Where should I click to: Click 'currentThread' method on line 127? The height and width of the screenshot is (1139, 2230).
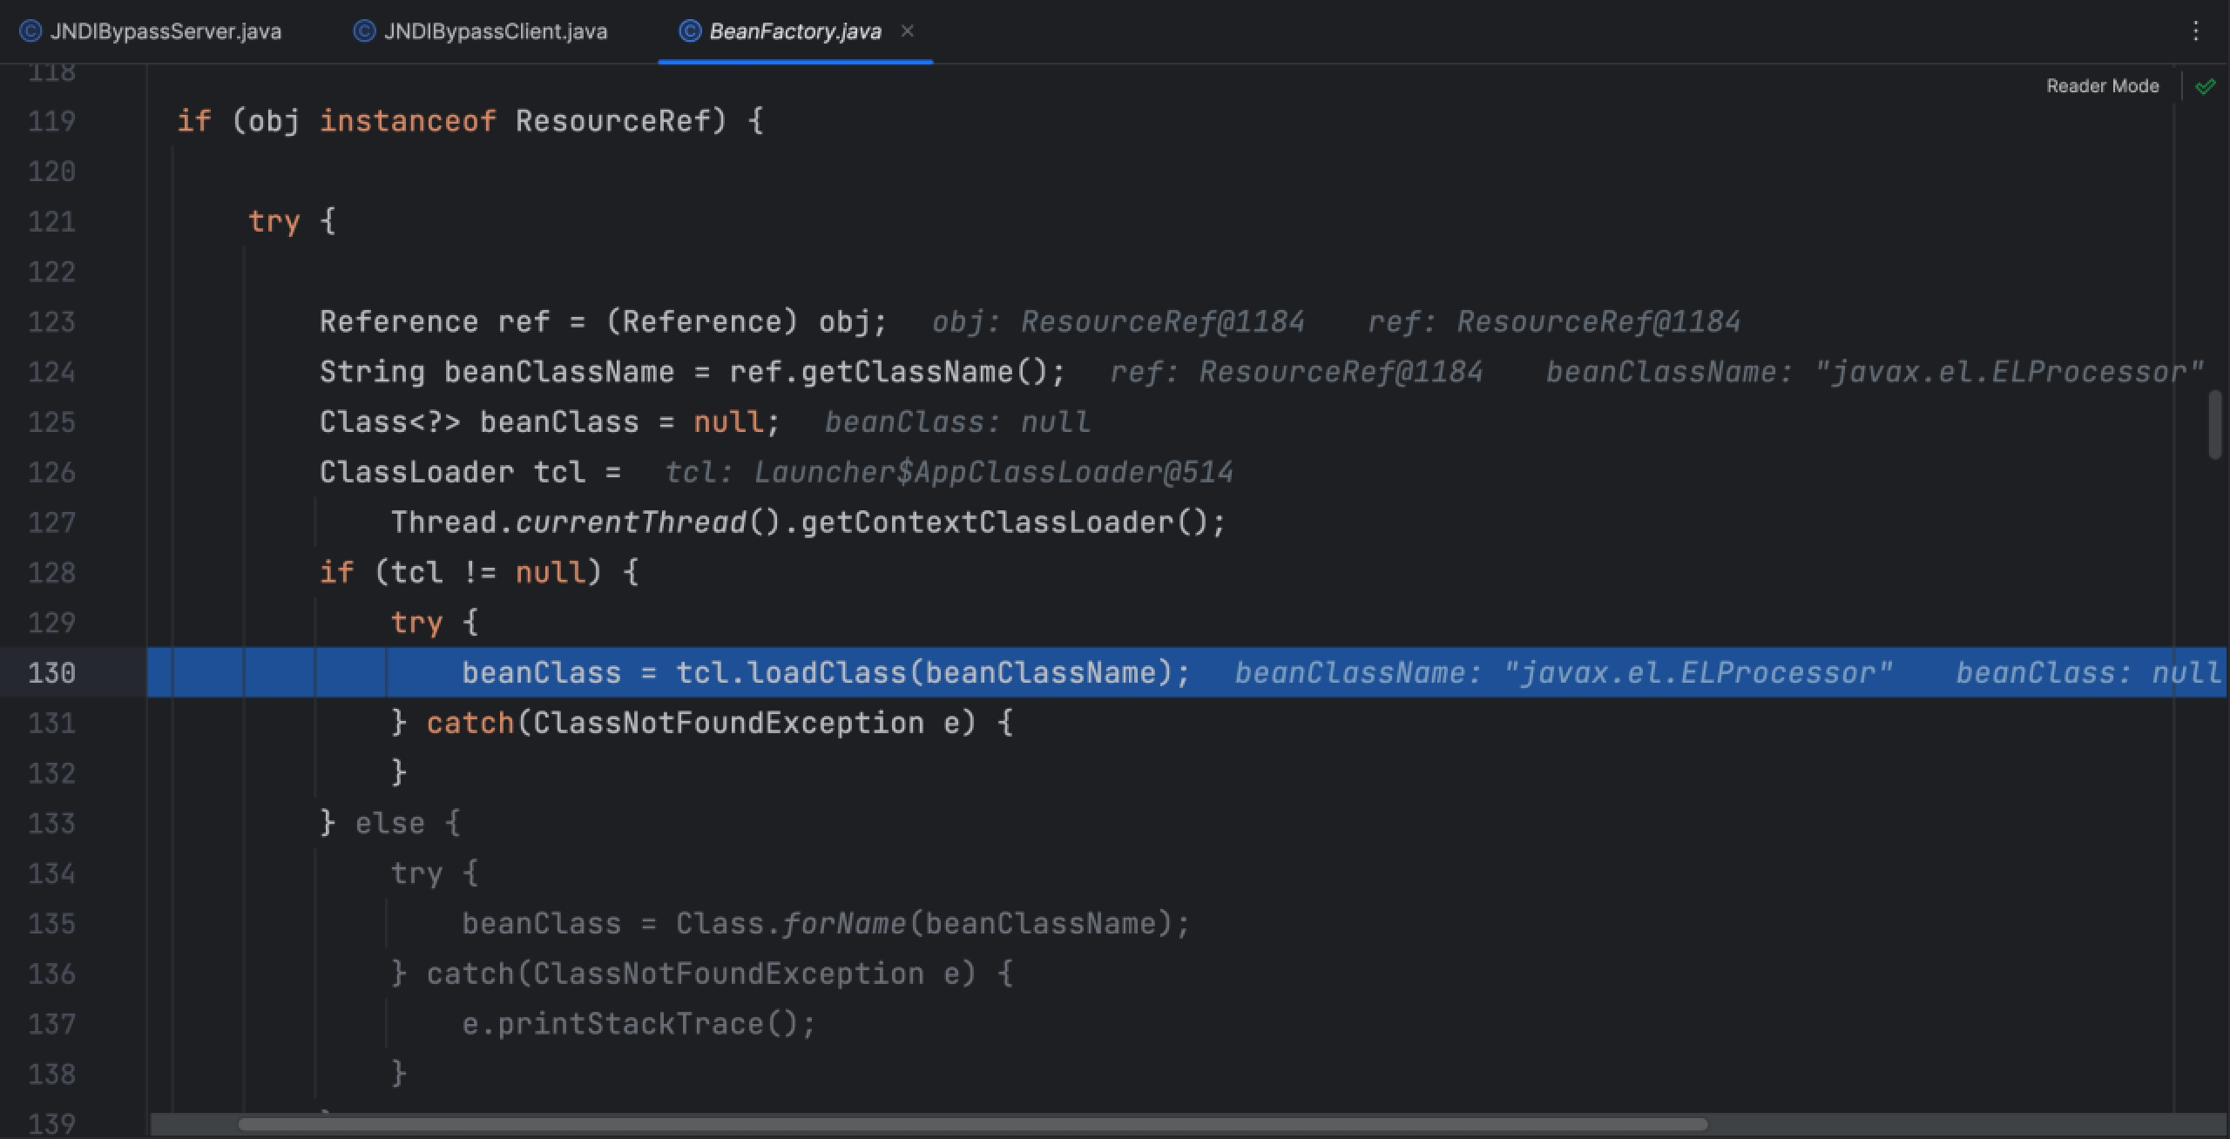(x=631, y=522)
